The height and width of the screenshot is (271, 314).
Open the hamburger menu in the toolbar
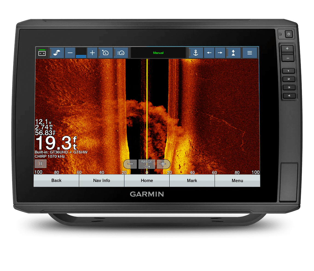[x=249, y=53]
